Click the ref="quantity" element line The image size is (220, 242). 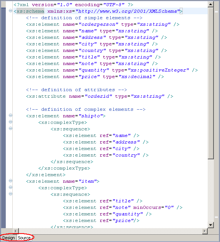coord(107,214)
